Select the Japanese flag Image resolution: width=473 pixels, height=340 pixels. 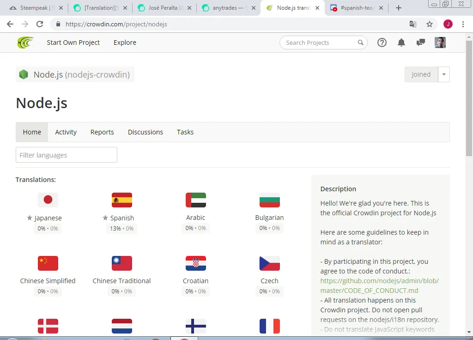[x=48, y=200]
